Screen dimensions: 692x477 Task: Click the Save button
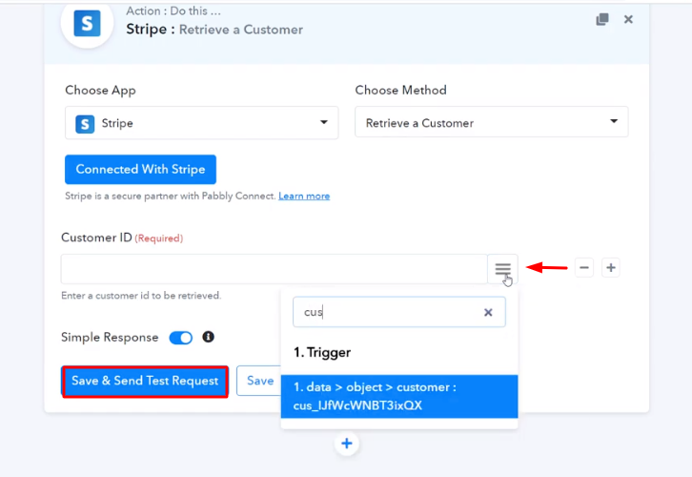[x=259, y=381]
